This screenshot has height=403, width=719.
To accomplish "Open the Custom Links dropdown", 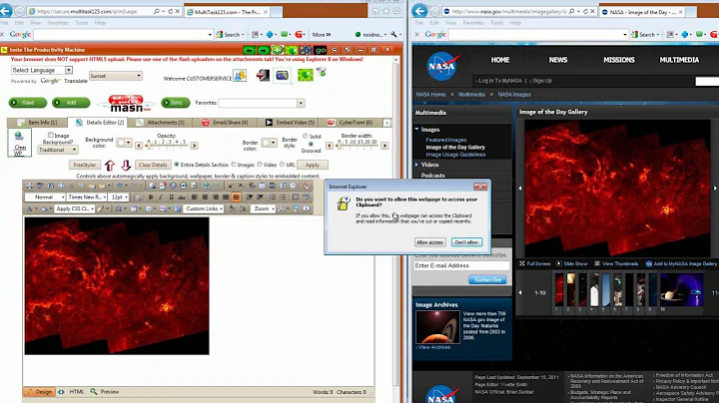I will (204, 208).
